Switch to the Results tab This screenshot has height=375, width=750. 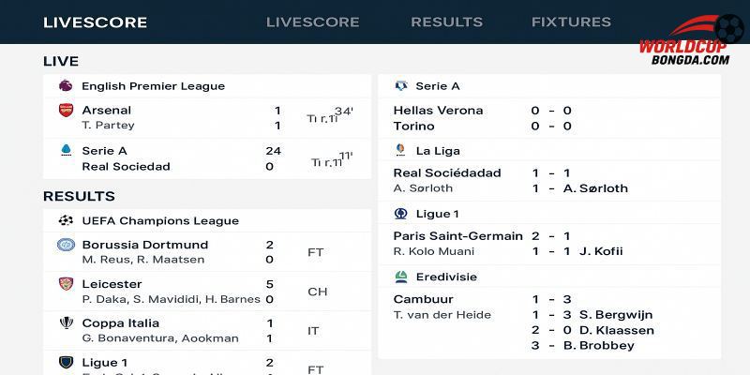coord(447,22)
